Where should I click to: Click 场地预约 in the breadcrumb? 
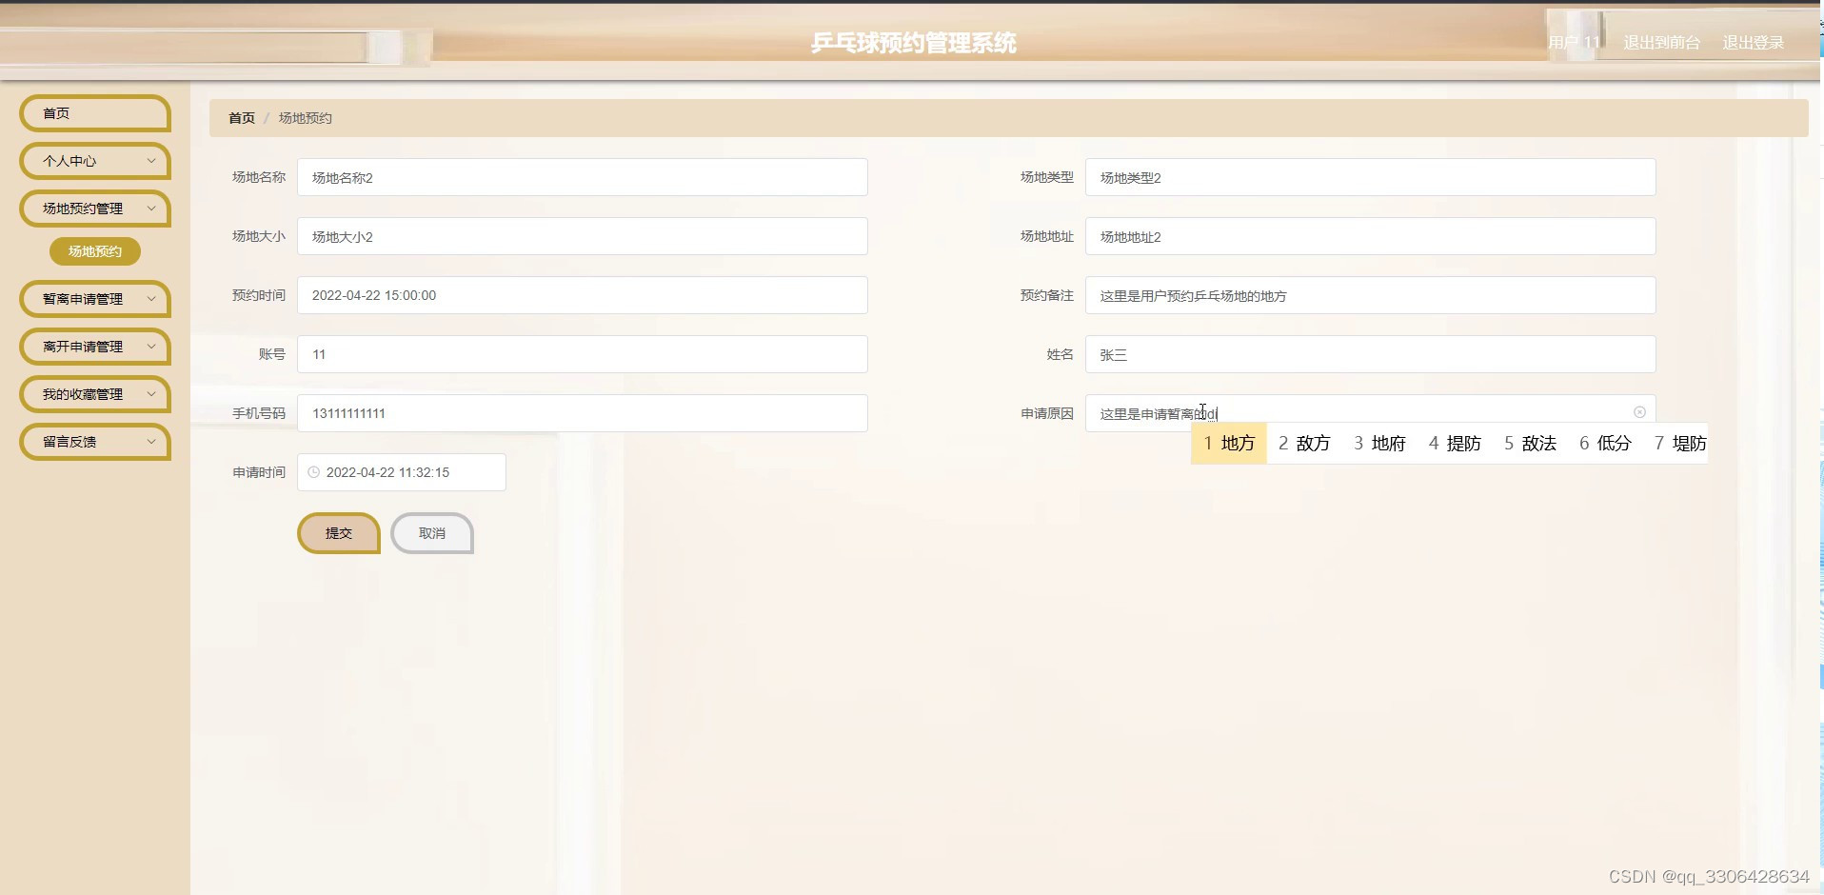tap(305, 118)
